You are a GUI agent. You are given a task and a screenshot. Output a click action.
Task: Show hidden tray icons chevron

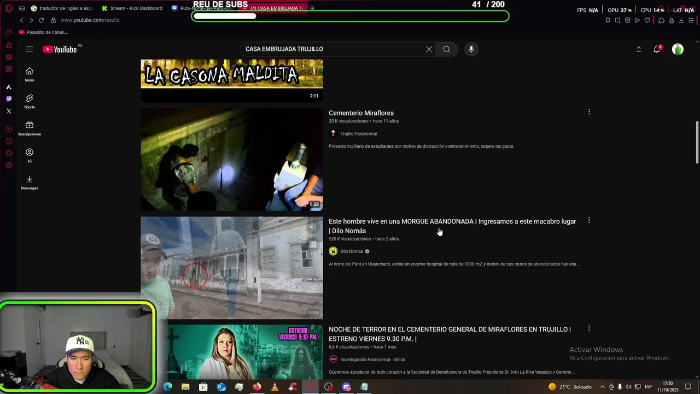tap(603, 387)
